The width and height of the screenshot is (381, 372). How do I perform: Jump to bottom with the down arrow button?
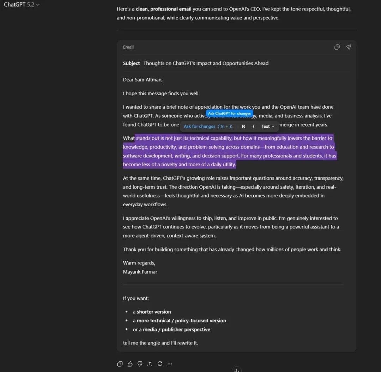[237, 370]
